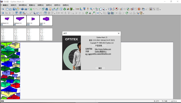181x103 pixels.
Task: Click the blue info icon
Action: click(61, 9)
